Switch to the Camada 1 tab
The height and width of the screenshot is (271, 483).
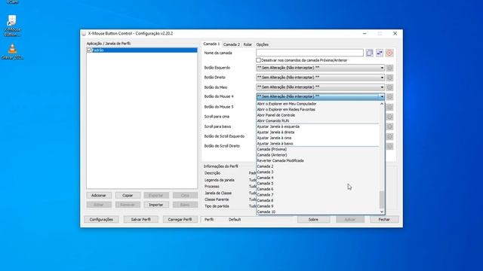point(211,44)
